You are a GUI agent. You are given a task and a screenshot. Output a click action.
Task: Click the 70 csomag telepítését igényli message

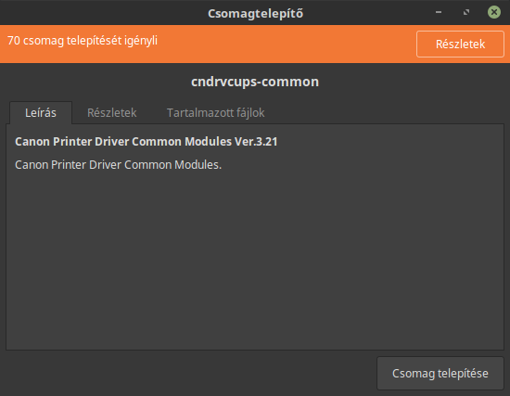(83, 41)
